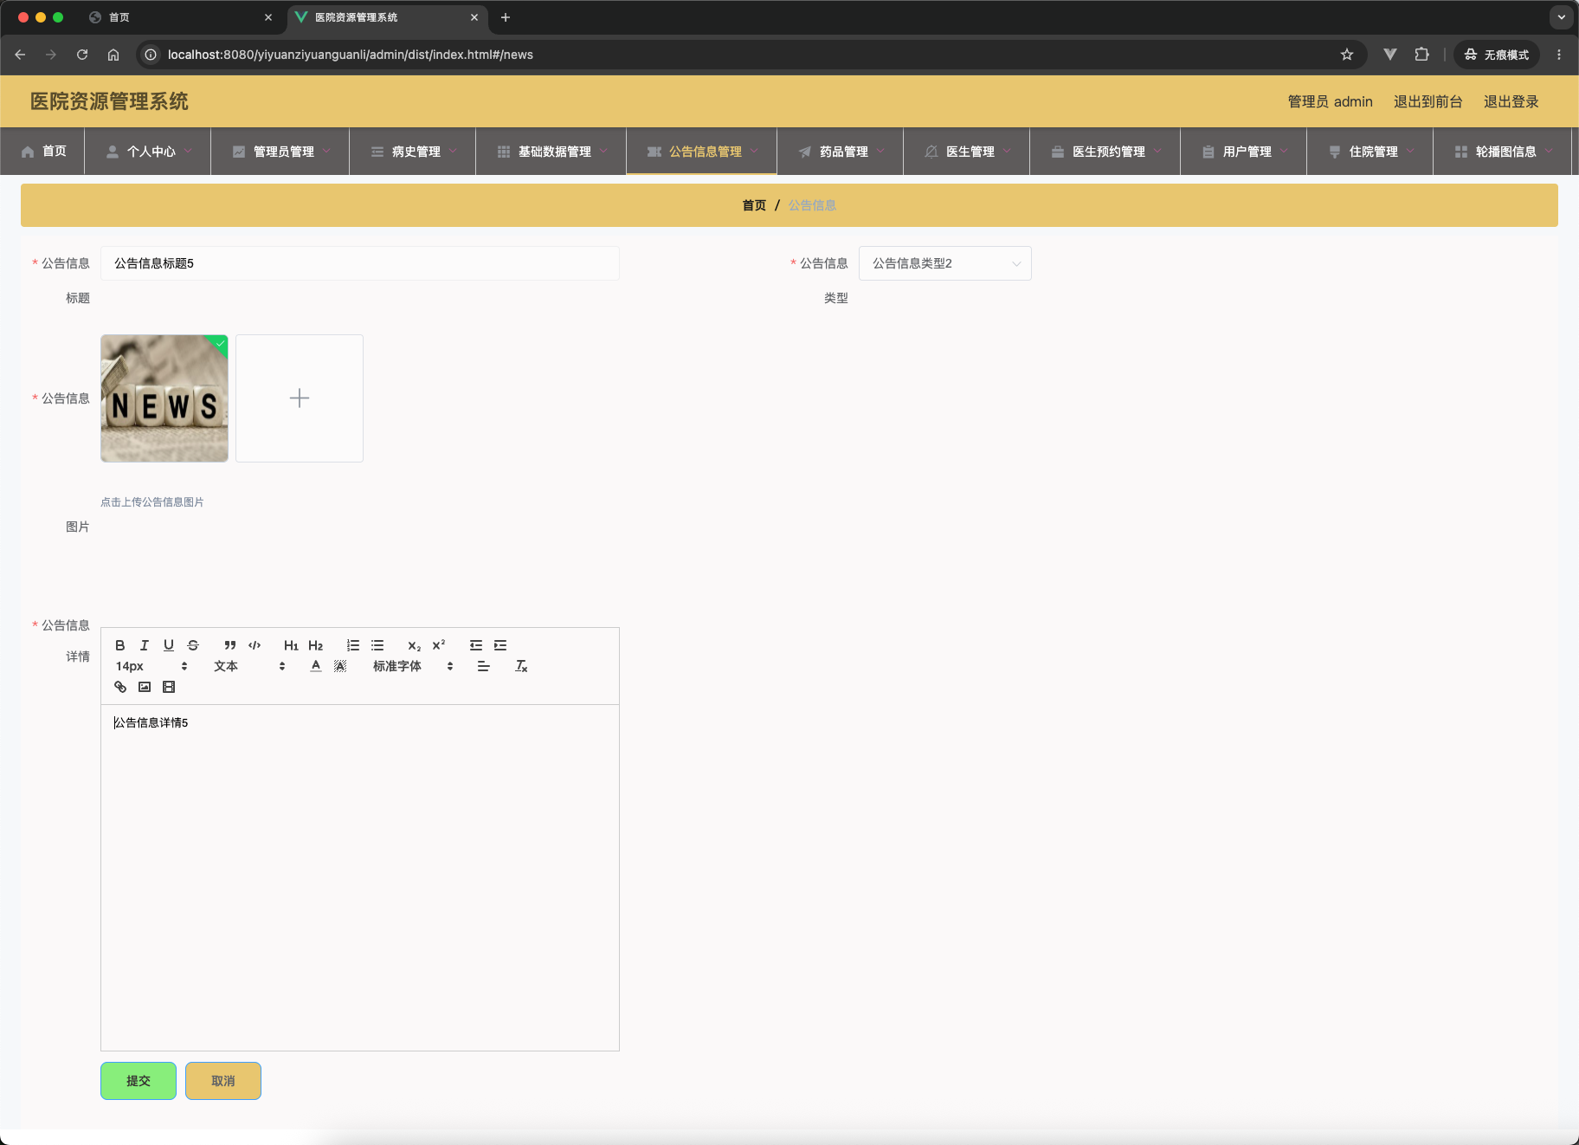The image size is (1579, 1145).
Task: Expand the 基础数据管理 menu
Action: coord(551,152)
